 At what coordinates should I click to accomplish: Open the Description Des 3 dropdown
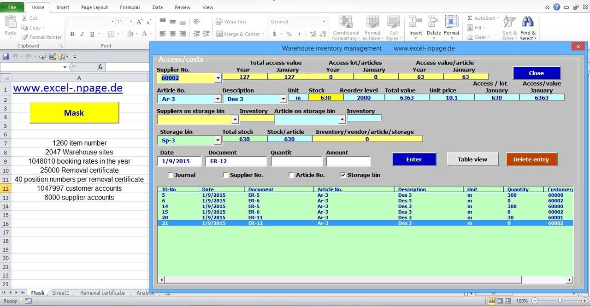click(283, 99)
